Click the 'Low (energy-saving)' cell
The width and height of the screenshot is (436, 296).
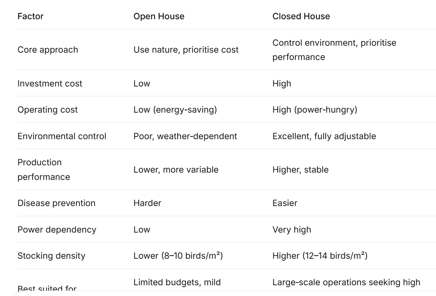pos(175,110)
